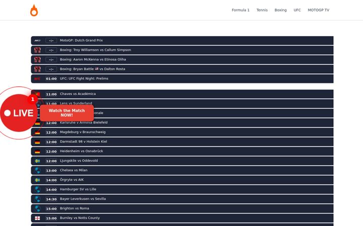Open the Tennis menu item
This screenshot has height=226, width=363.
tap(262, 10)
